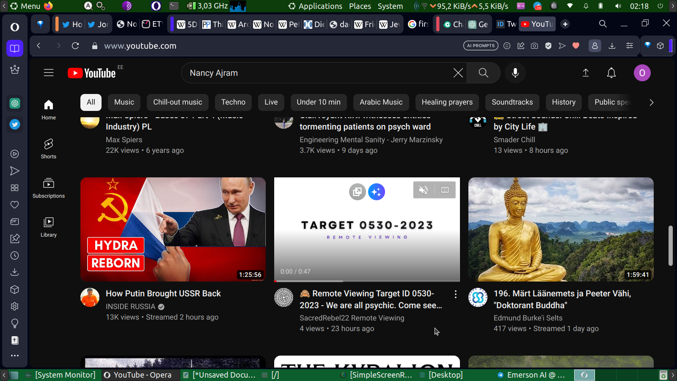This screenshot has width=677, height=381.
Task: Open the Places system menu
Action: (x=360, y=6)
